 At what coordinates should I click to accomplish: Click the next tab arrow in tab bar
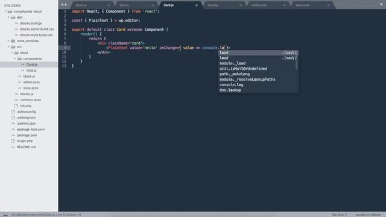66,5
